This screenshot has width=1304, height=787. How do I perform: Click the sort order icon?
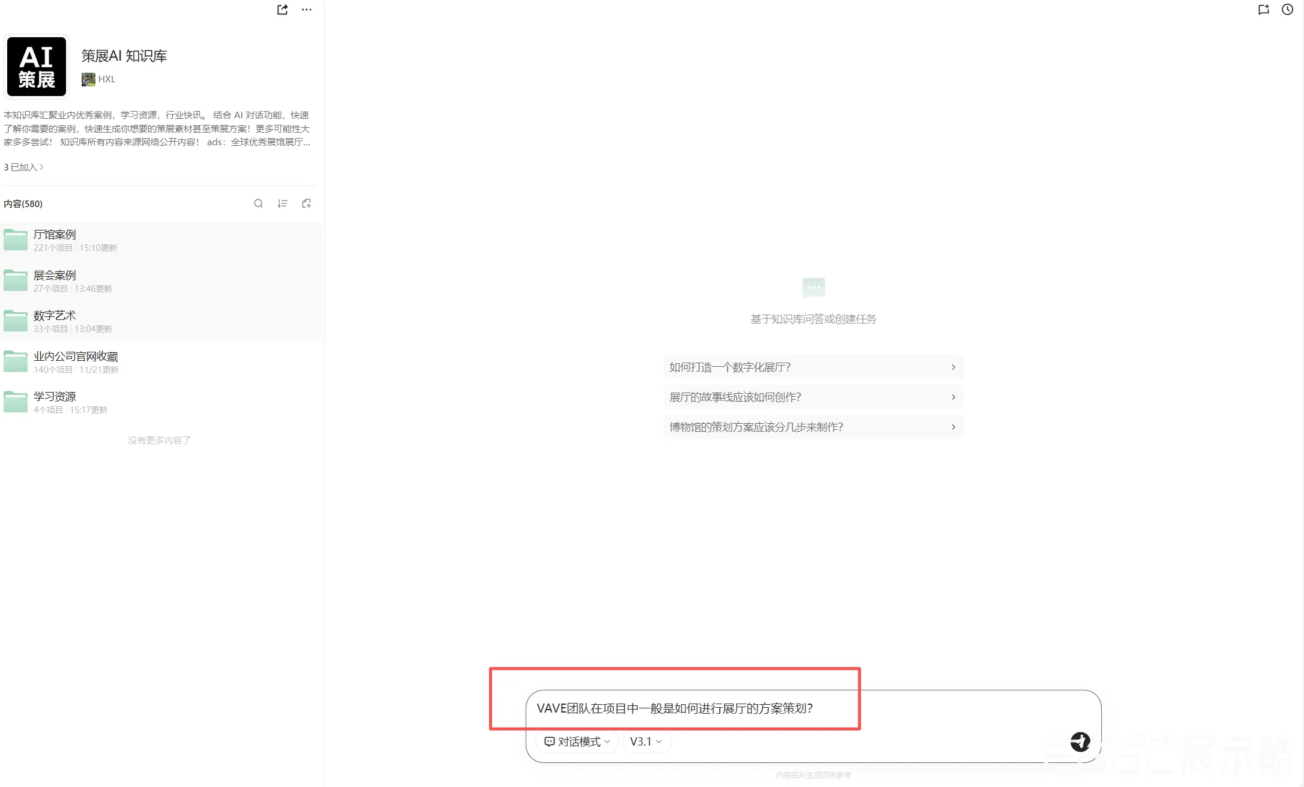282,204
